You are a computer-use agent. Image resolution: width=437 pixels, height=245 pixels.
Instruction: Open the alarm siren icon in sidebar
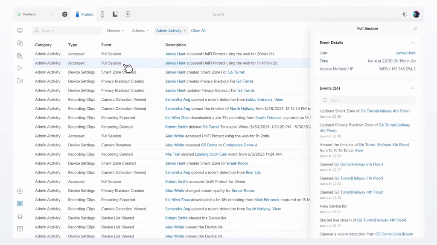[x=20, y=217]
